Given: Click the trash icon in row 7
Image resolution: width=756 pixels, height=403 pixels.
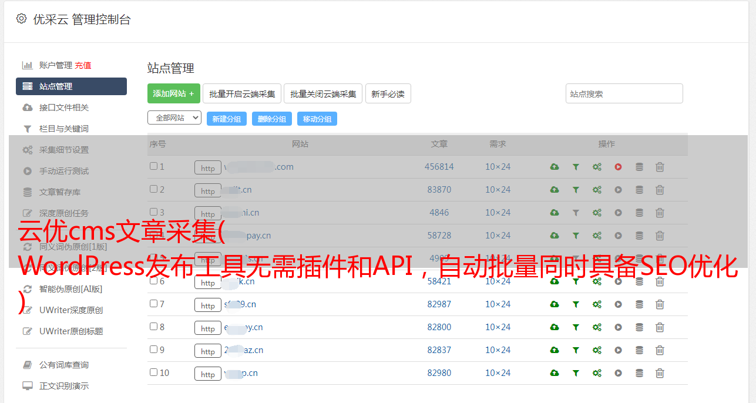Looking at the screenshot, I should pyautogui.click(x=660, y=304).
